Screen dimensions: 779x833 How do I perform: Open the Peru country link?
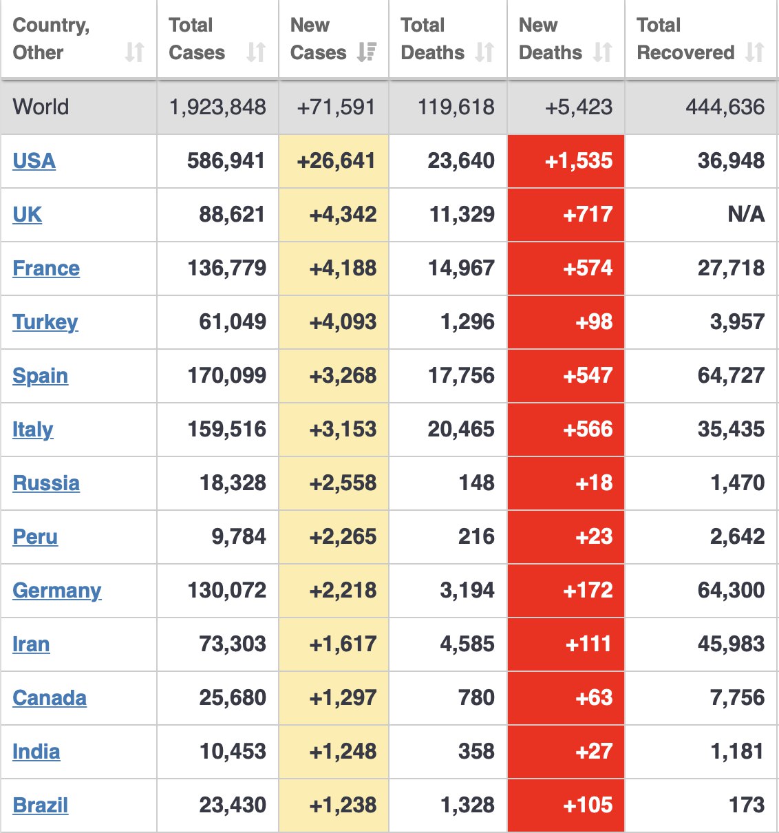coord(35,537)
